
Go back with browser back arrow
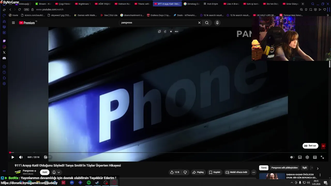(10, 10)
